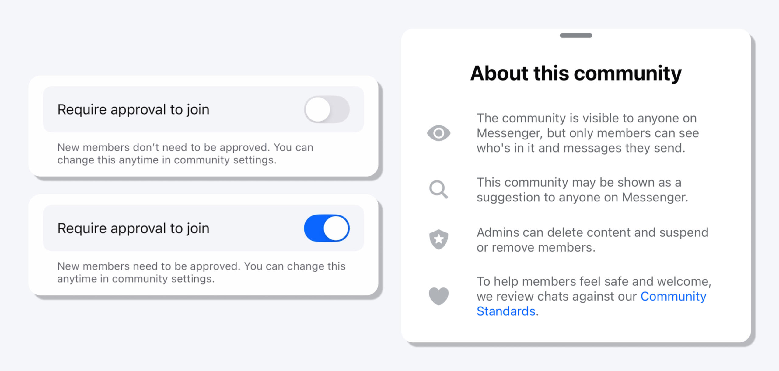Click the eye visibility icon
The width and height of the screenshot is (779, 371).
pos(438,133)
